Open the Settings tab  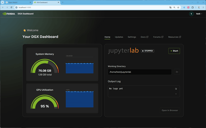(x=132, y=37)
